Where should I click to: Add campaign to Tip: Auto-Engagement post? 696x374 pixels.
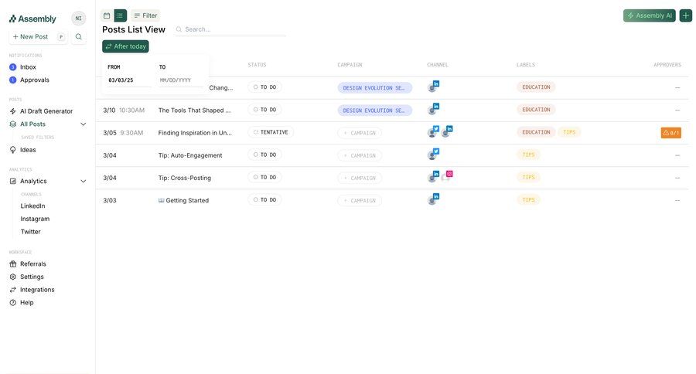[x=360, y=156]
